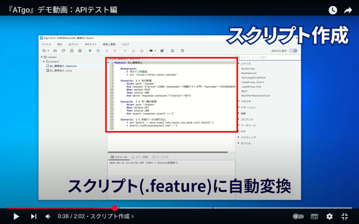Viewport: 359px width, 224px height.
Task: Click the SettingsFilePath command
Action: tap(253, 78)
